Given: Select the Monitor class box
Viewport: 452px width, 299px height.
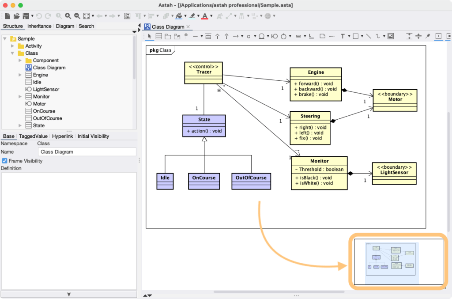Looking at the screenshot, I should coord(319,173).
